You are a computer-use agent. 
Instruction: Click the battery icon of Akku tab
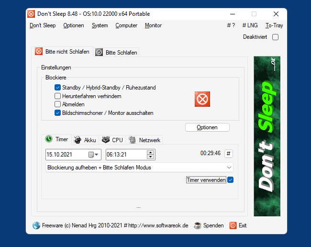click(x=78, y=140)
